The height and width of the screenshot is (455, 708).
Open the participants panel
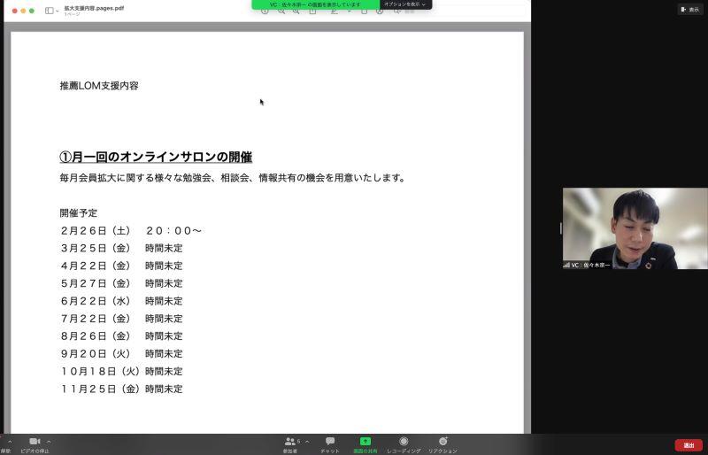click(x=290, y=441)
